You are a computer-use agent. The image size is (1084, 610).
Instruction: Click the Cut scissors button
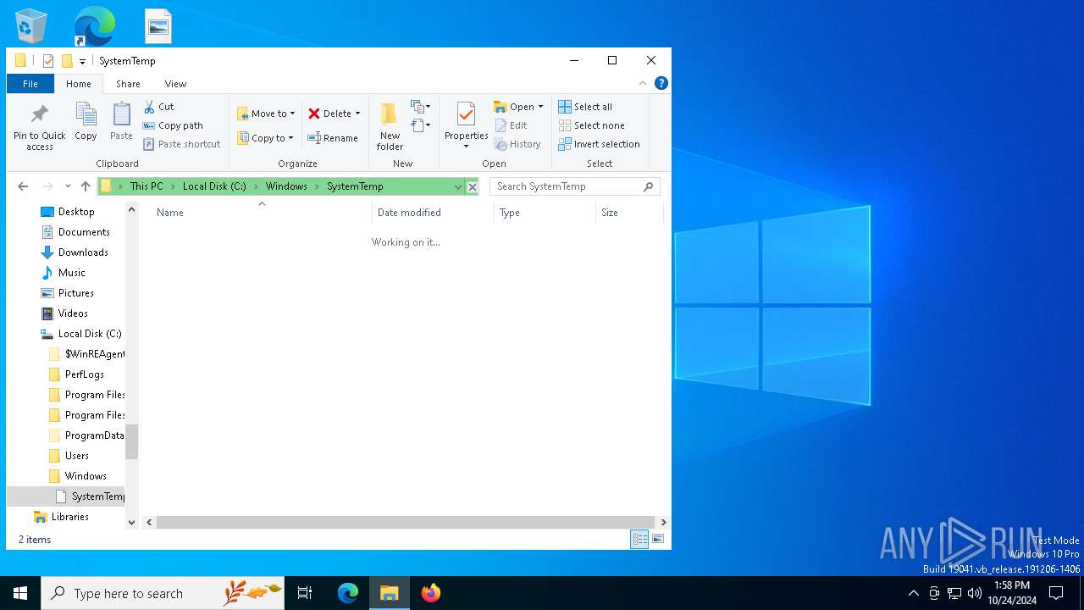158,107
